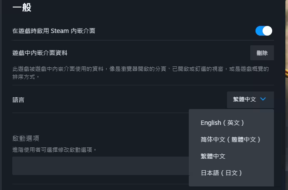Click the blue chevron arrow beside 繁體中文

click(x=263, y=99)
